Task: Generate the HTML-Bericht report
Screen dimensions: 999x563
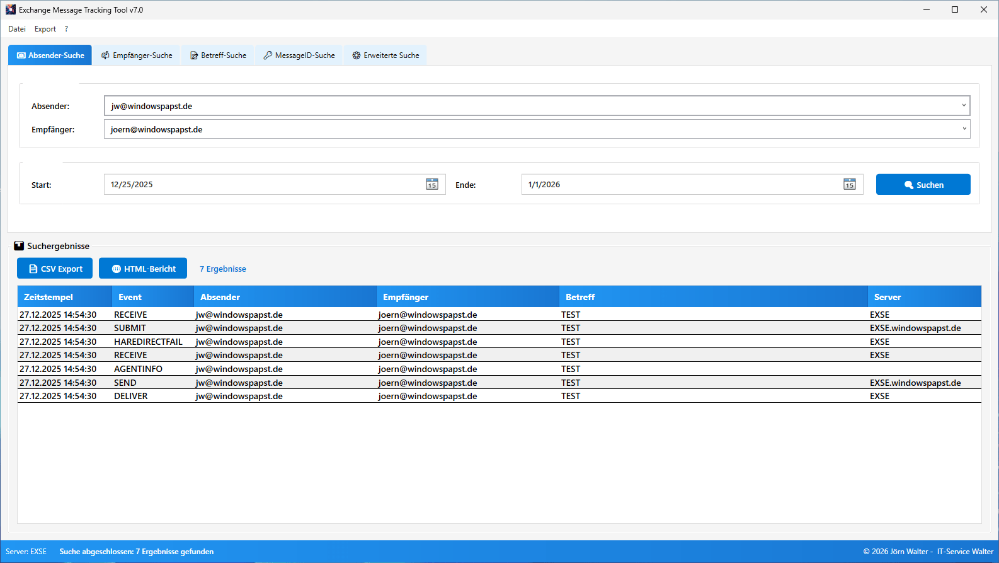Action: 143,269
